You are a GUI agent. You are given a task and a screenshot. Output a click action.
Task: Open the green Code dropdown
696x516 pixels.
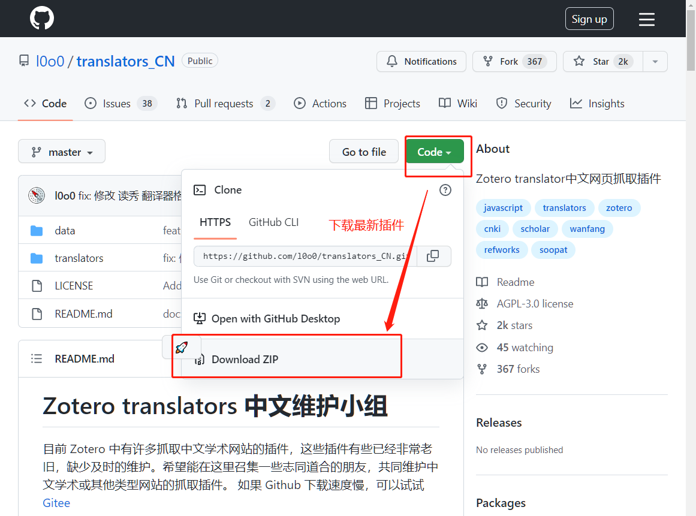tap(435, 152)
